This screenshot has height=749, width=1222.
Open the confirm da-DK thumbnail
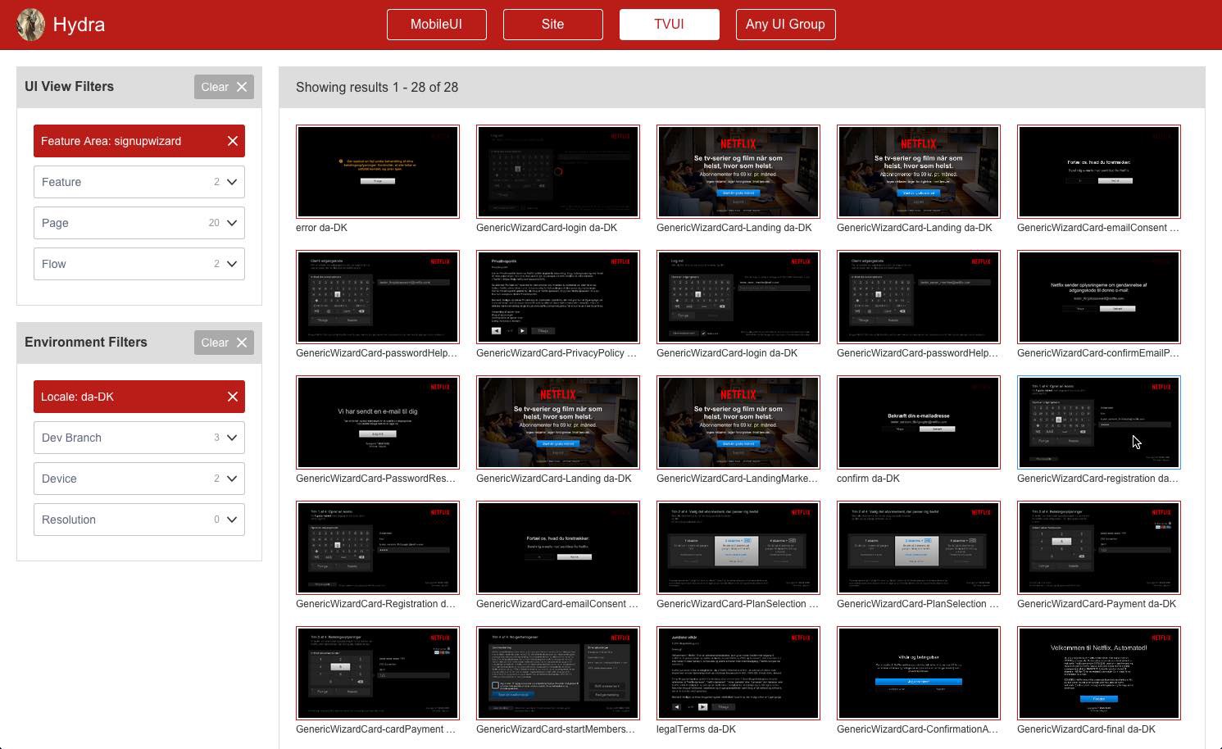click(919, 423)
